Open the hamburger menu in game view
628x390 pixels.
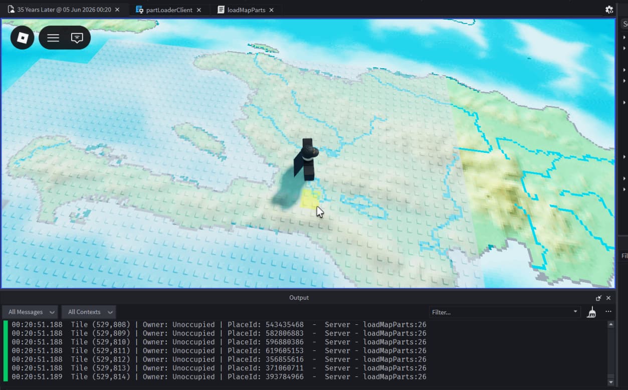[53, 38]
